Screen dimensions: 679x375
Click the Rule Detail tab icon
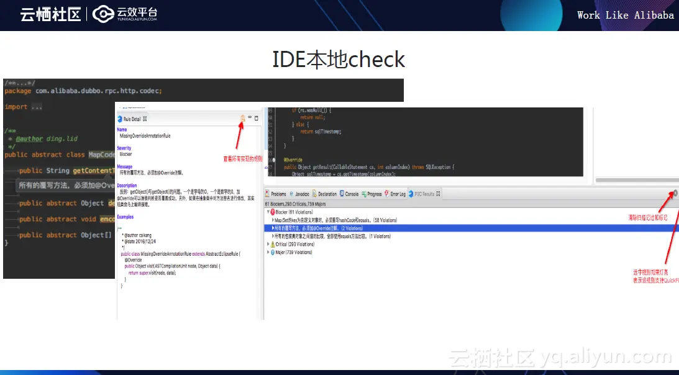pos(120,119)
